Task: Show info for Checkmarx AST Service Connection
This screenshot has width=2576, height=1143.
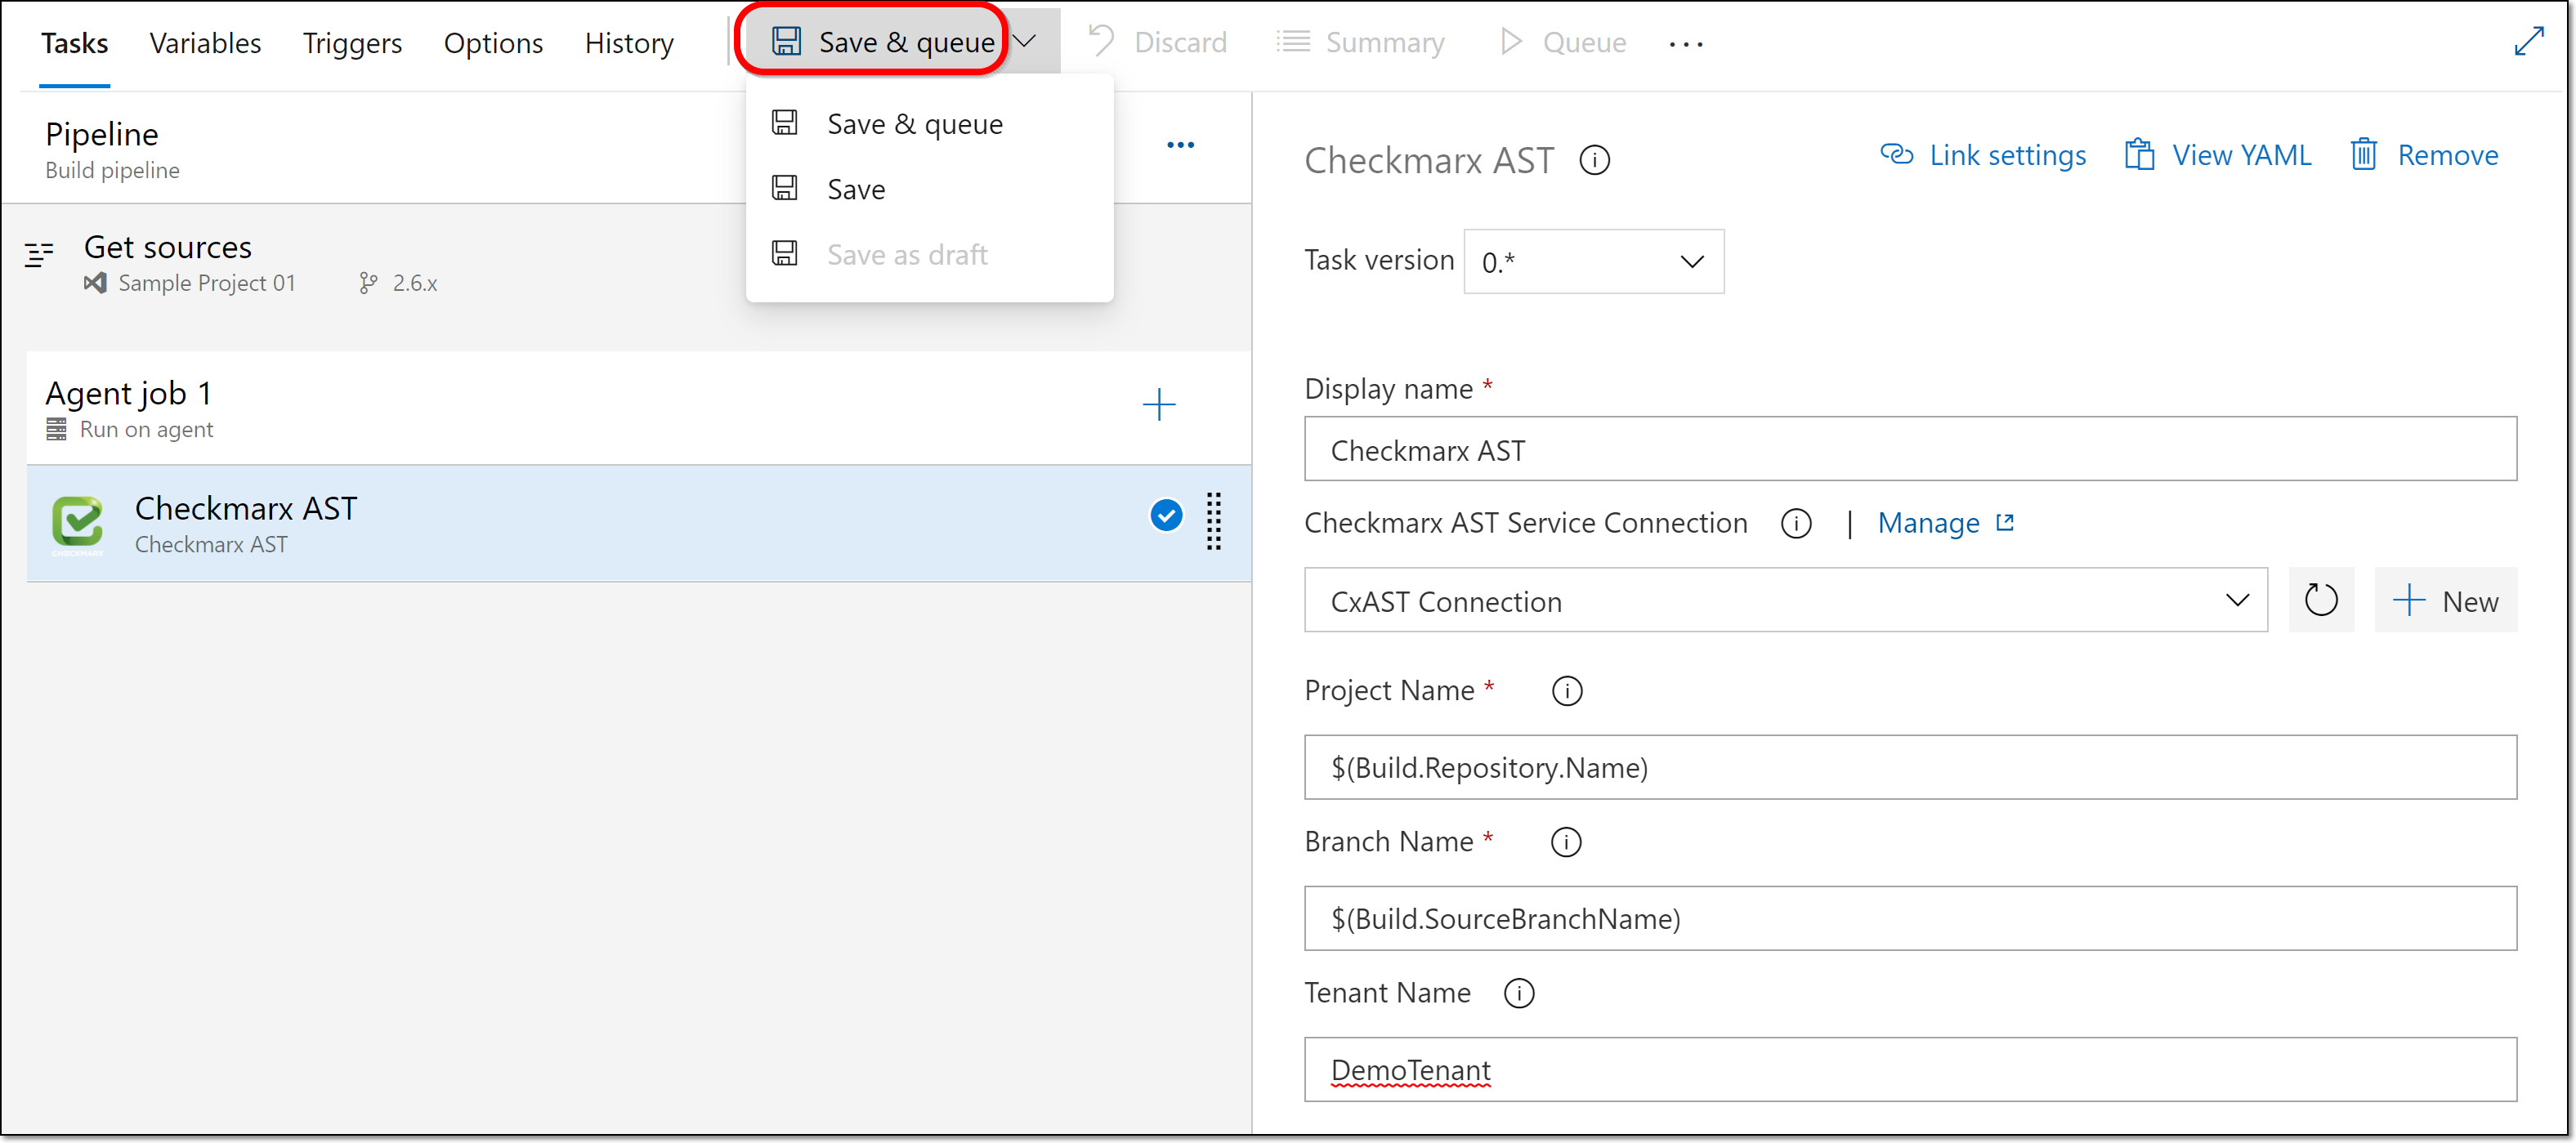Action: tap(1796, 523)
